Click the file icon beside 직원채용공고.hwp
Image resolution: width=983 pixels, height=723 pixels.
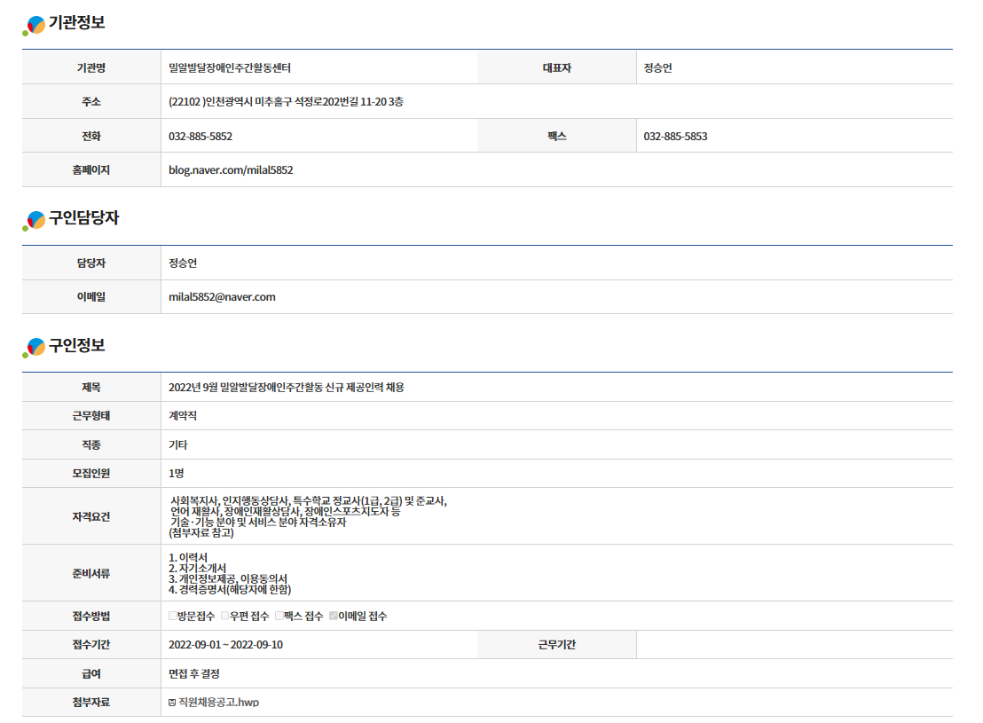[x=172, y=703]
